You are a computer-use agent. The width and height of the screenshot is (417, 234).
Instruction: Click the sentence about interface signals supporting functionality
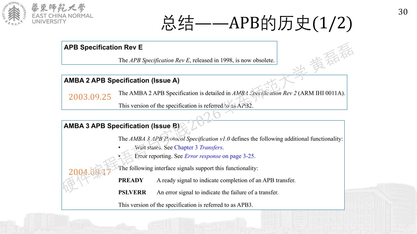tap(188, 168)
